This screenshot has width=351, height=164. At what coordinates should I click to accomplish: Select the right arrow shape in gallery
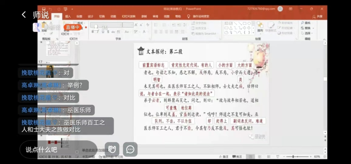244,28
